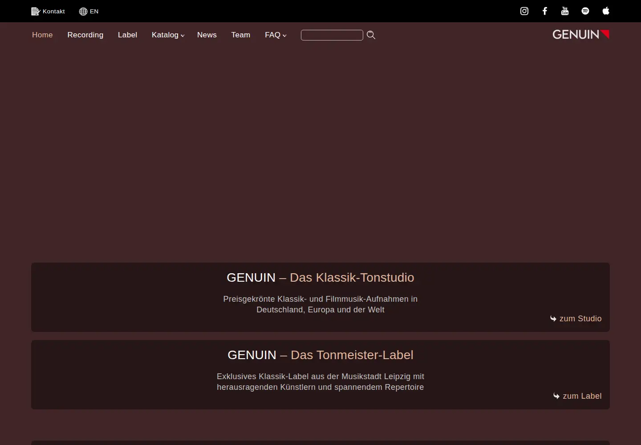Click the arrow icon beside zum Label

coord(556,396)
